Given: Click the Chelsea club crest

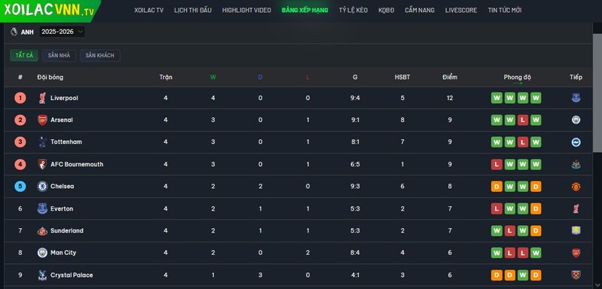Looking at the screenshot, I should (42, 187).
